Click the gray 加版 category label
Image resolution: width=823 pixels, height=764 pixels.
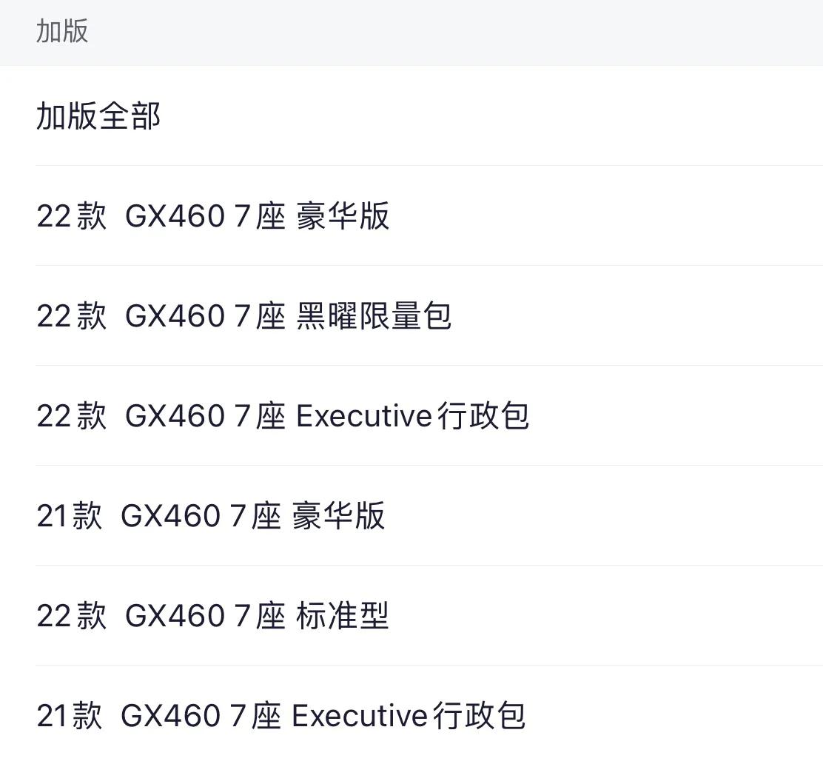(62, 32)
